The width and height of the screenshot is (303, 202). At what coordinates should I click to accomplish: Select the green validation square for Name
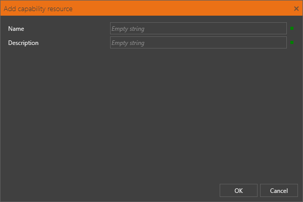pyautogui.click(x=292, y=28)
